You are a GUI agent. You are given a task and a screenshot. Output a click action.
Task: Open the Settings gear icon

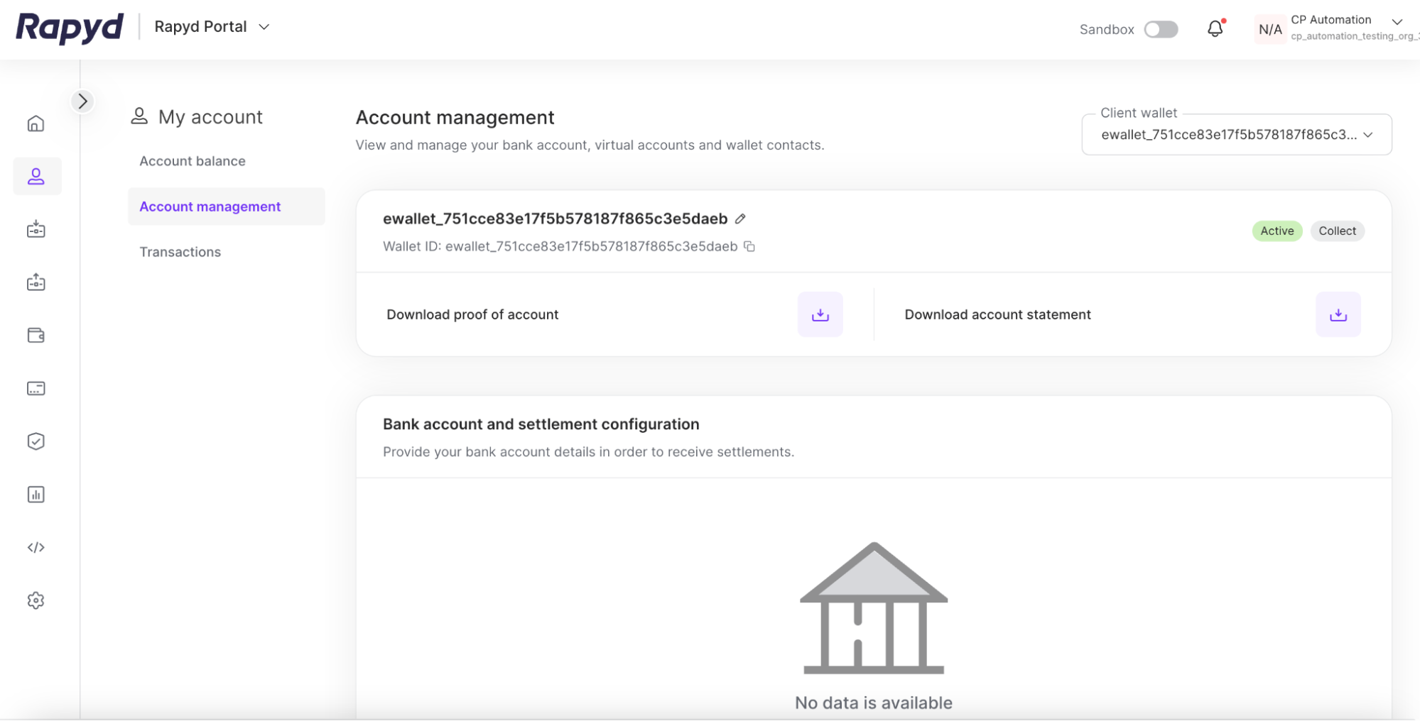click(36, 600)
